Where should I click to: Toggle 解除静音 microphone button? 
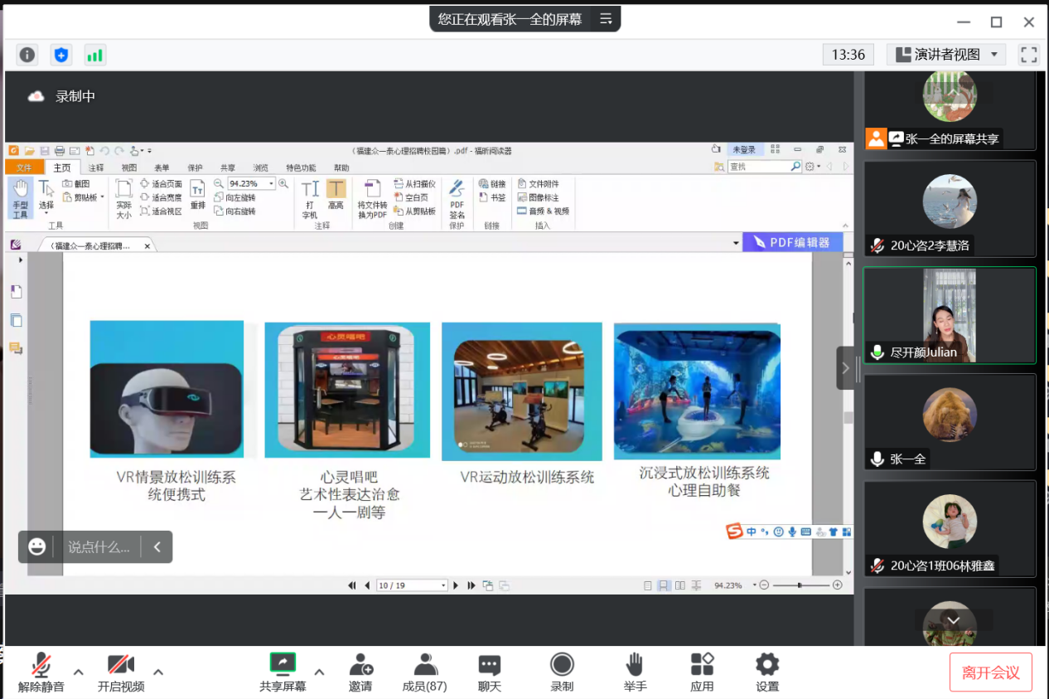[41, 672]
